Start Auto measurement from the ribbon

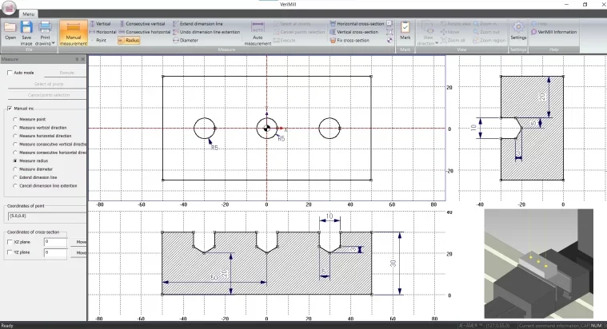pyautogui.click(x=258, y=32)
